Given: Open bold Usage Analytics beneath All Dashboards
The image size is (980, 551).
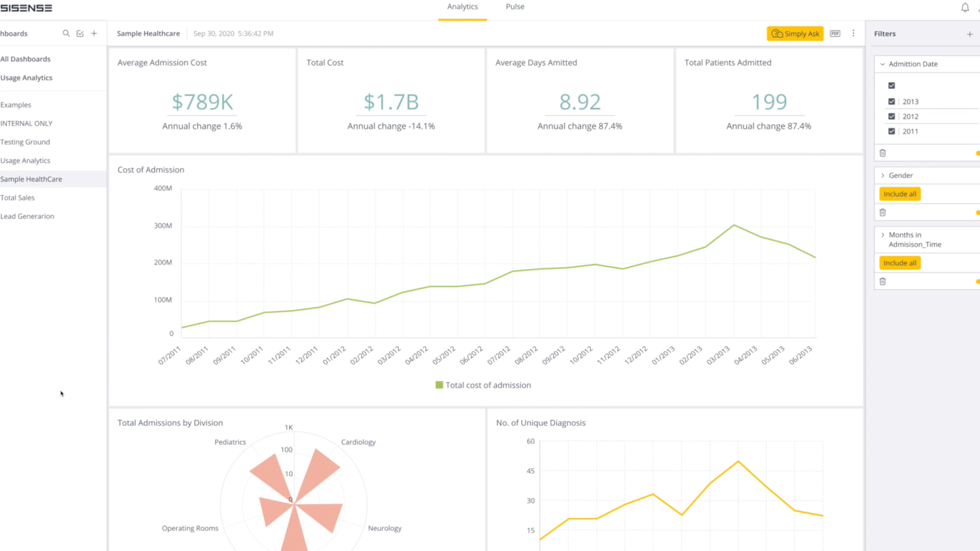Looking at the screenshot, I should click(26, 77).
